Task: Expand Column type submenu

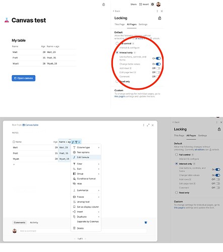Action: tap(86, 147)
